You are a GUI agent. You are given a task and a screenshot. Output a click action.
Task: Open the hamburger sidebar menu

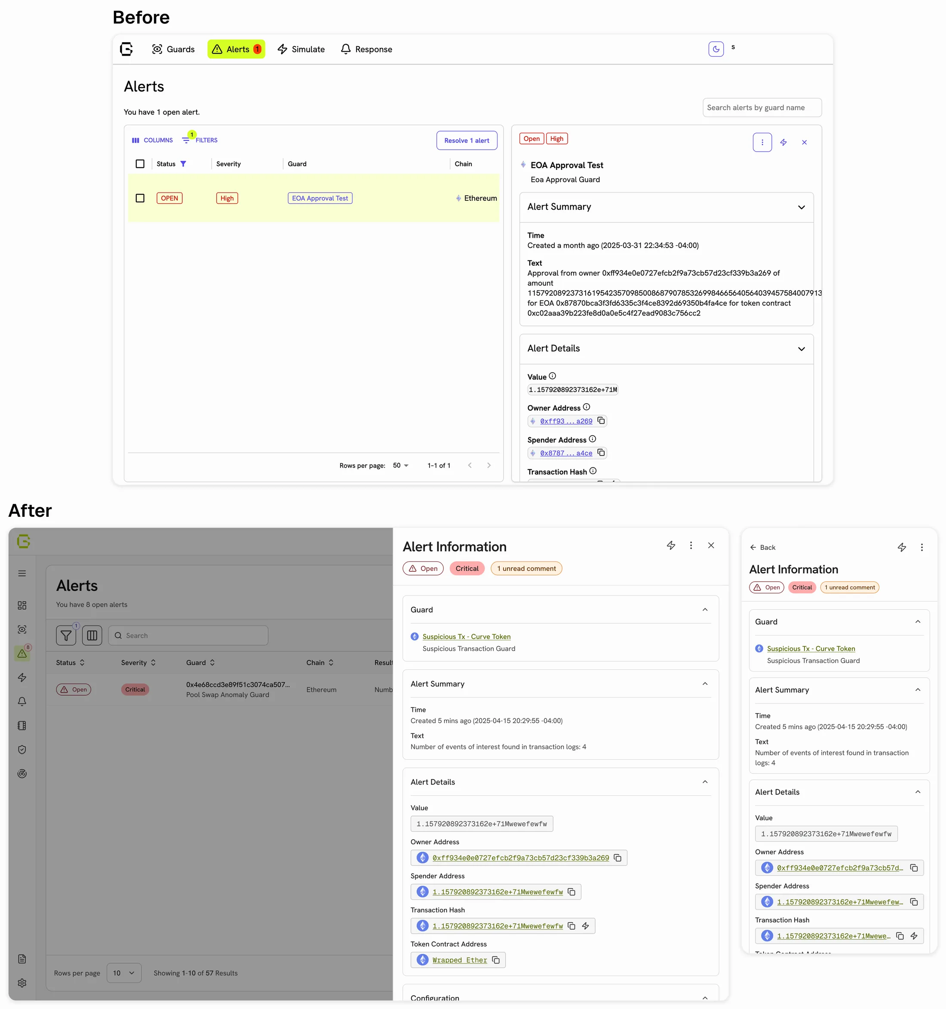(22, 574)
